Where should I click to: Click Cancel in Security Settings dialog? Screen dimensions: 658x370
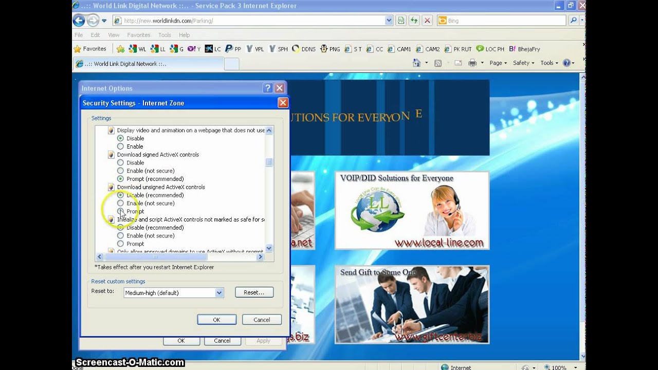point(262,320)
